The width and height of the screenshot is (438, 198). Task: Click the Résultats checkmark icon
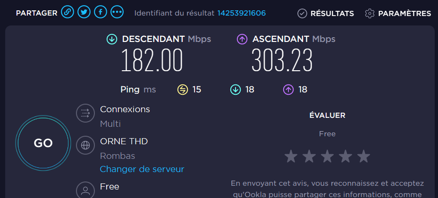[x=302, y=14]
